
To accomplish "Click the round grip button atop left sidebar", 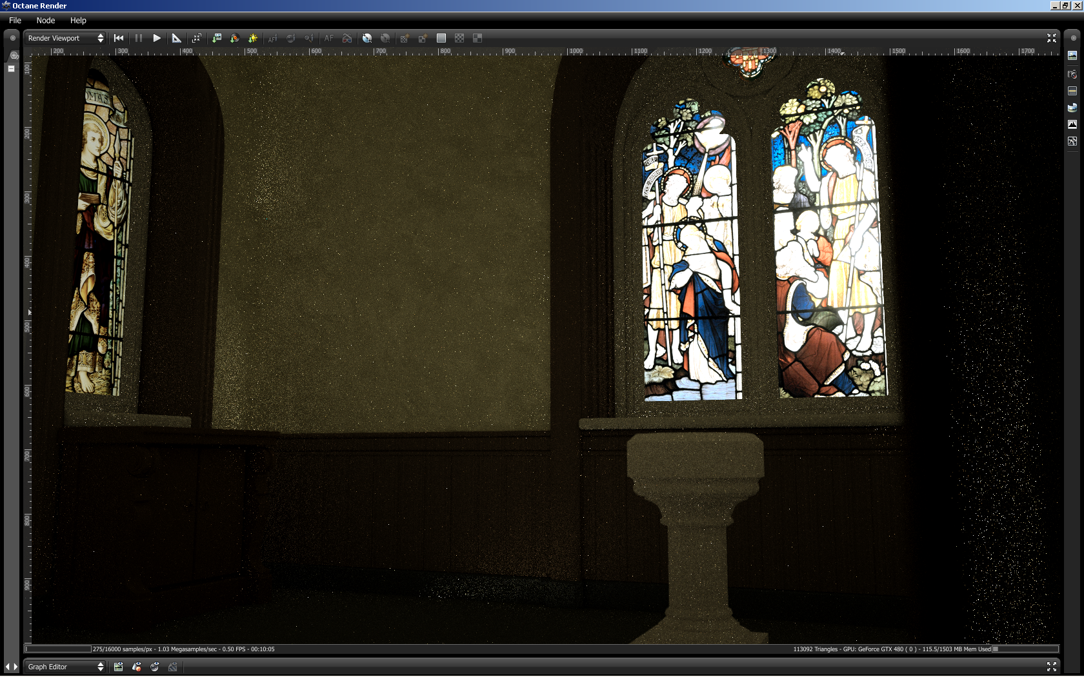I will pos(12,38).
